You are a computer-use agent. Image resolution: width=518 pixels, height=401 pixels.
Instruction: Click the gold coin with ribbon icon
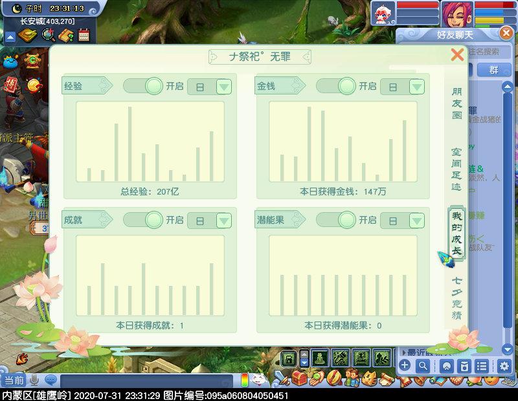point(34,85)
